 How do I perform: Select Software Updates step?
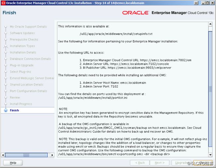click(x=22, y=33)
